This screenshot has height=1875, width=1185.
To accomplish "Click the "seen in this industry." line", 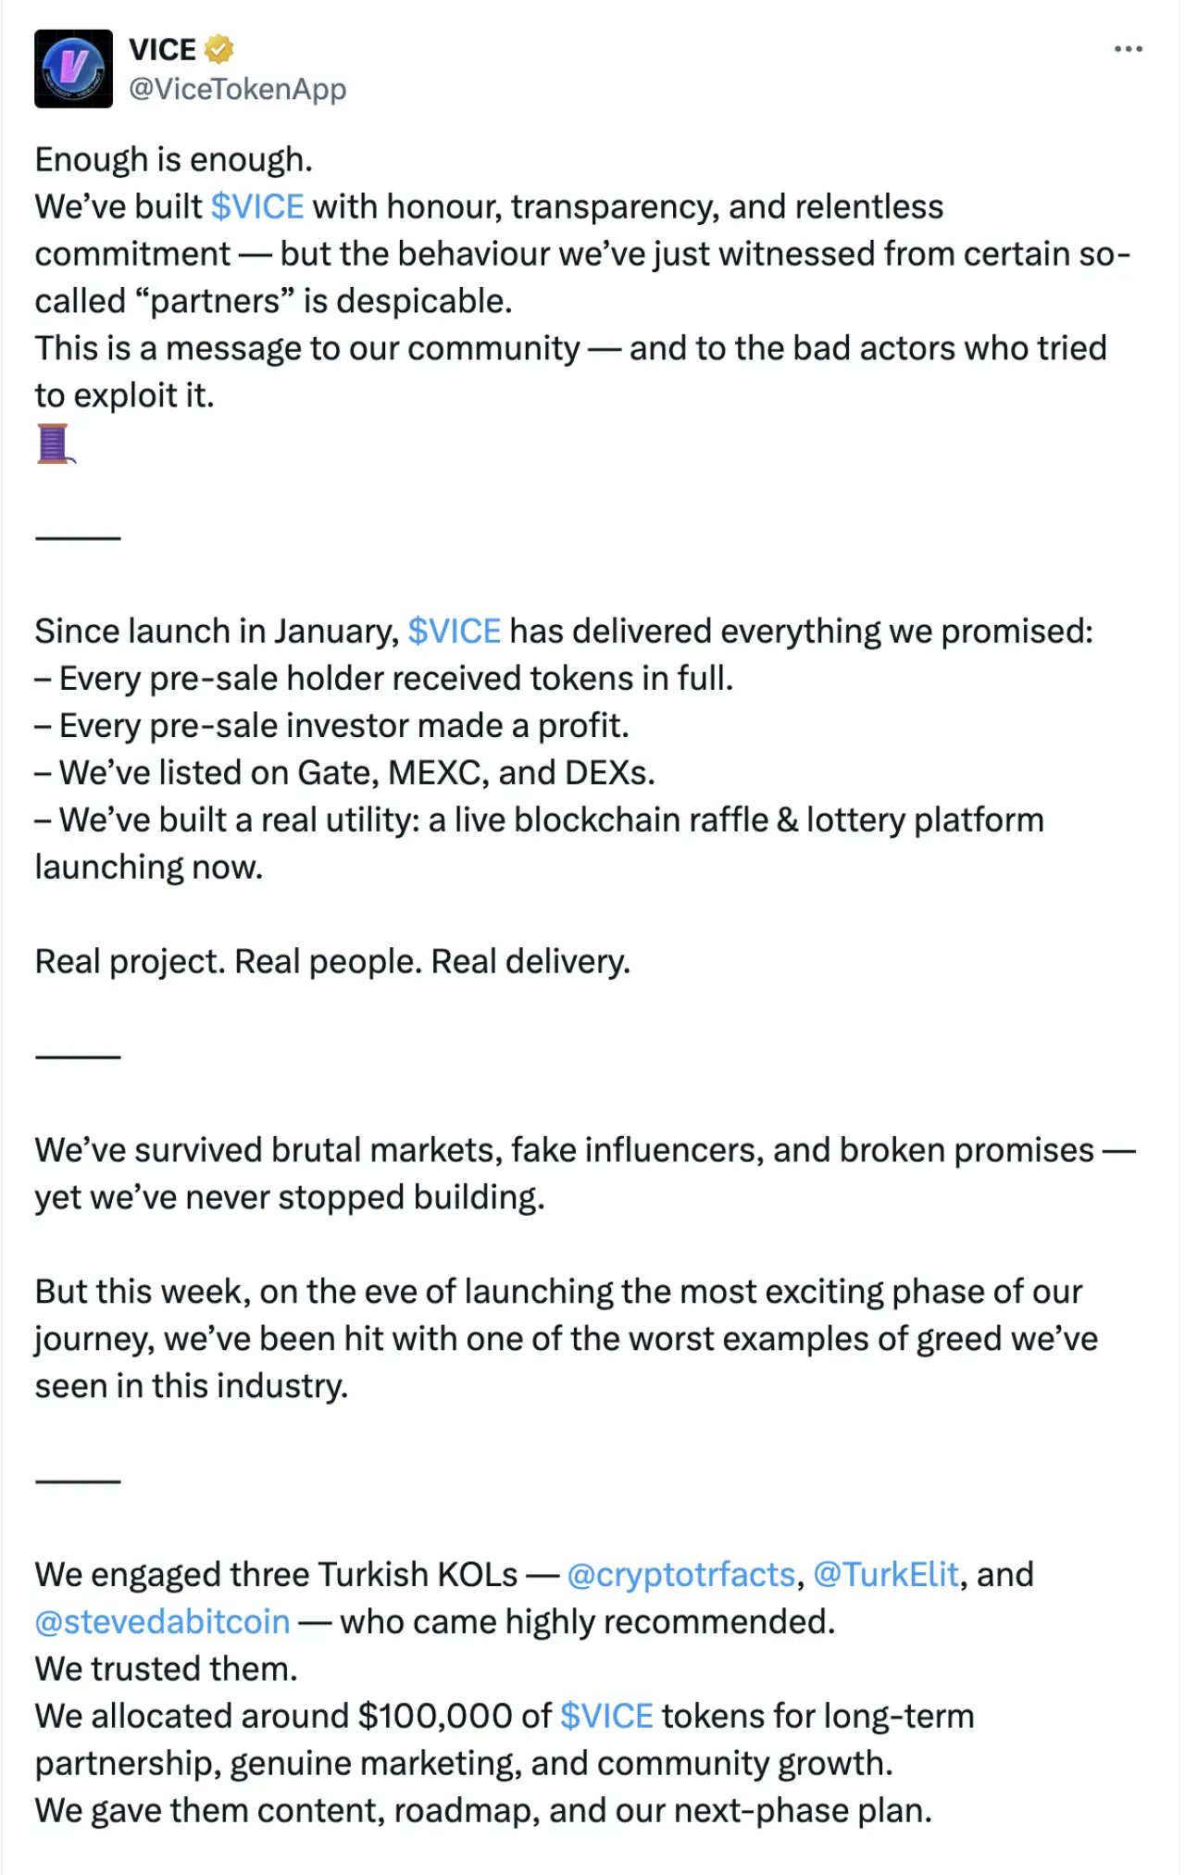I will (x=192, y=1386).
